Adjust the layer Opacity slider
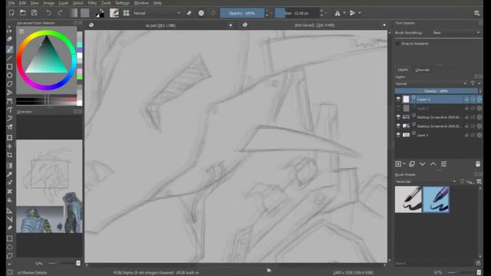Screen dimensions: 491x276 [x=436, y=90]
